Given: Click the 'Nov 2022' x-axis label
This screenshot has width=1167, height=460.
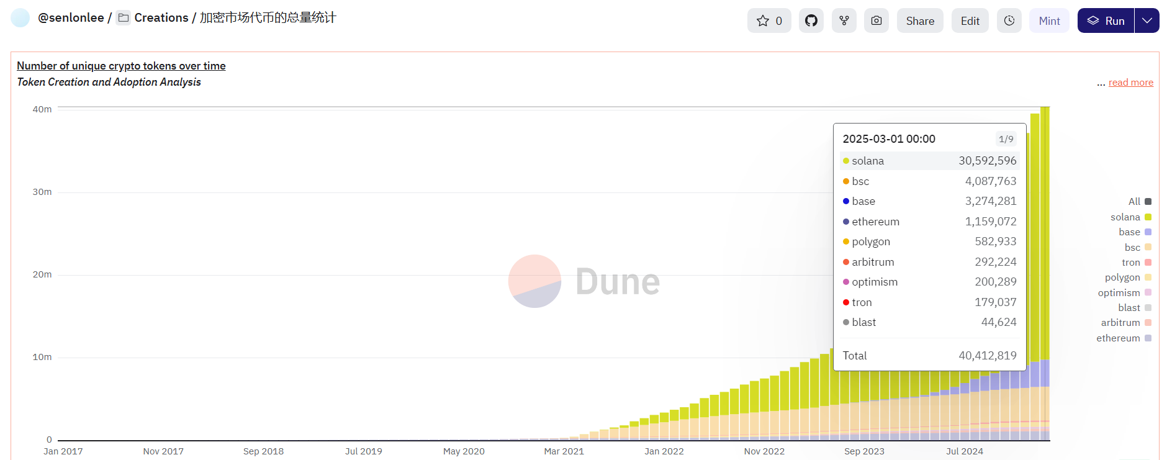Looking at the screenshot, I should click(764, 451).
